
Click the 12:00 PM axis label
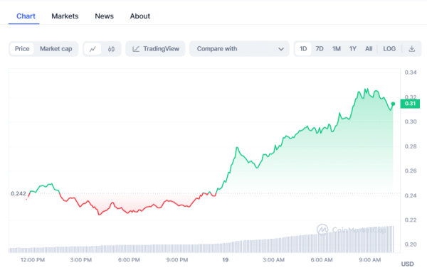pos(33,260)
